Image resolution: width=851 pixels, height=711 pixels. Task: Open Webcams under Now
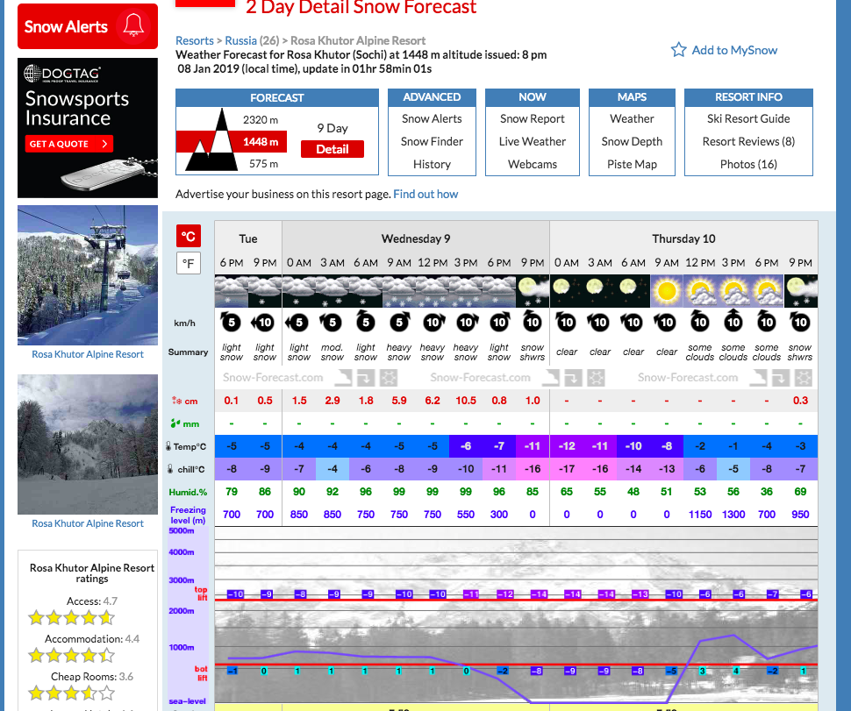coord(532,164)
